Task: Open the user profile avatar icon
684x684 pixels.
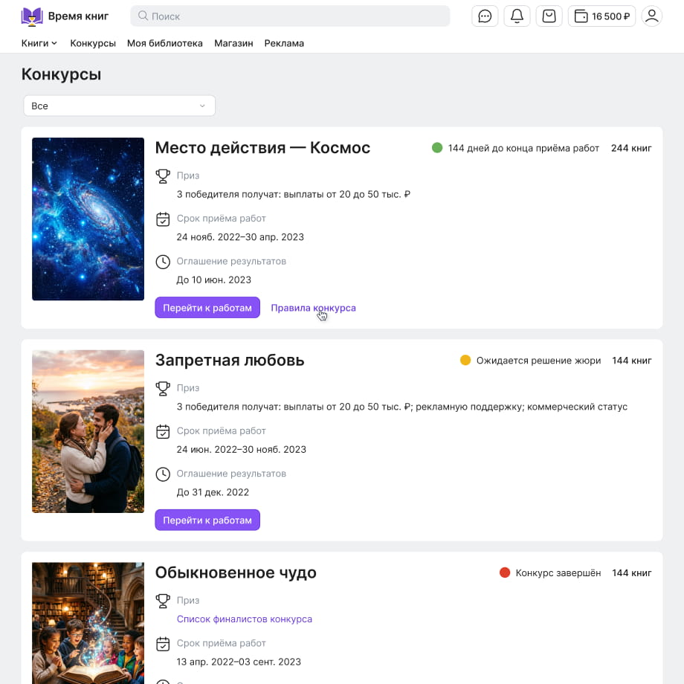Action: [x=652, y=16]
